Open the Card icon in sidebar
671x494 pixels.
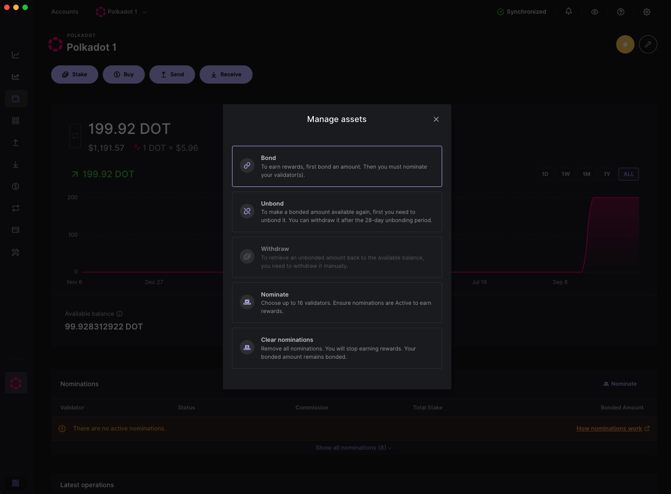click(16, 230)
